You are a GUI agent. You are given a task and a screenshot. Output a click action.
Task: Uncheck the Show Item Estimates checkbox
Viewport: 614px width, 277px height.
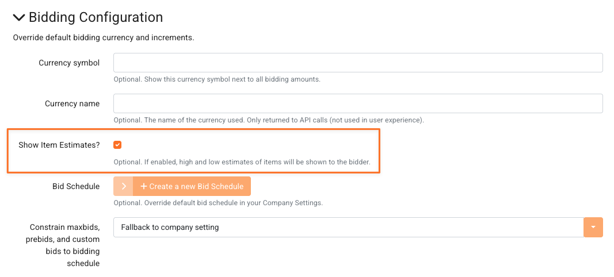click(117, 145)
